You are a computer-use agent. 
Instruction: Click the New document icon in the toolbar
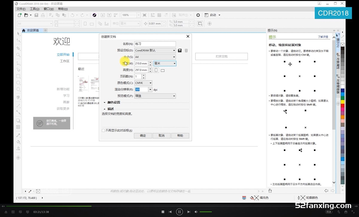click(x=20, y=15)
